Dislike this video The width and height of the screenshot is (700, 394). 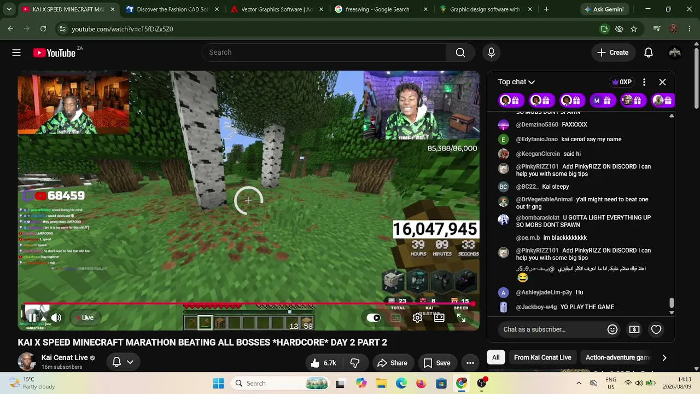[355, 363]
